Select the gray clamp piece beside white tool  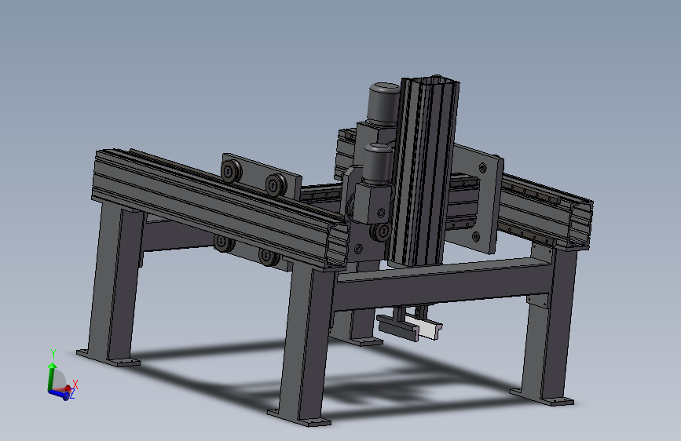[x=397, y=328]
